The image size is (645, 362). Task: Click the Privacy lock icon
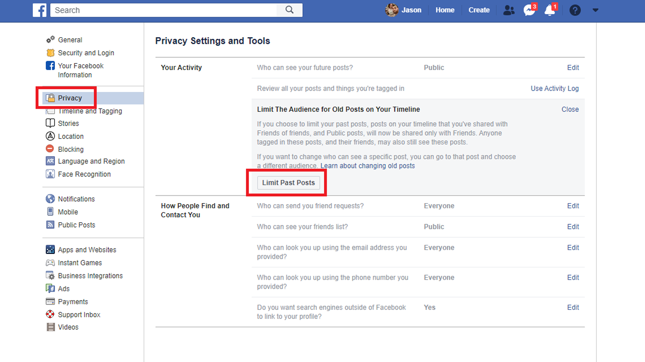click(50, 98)
